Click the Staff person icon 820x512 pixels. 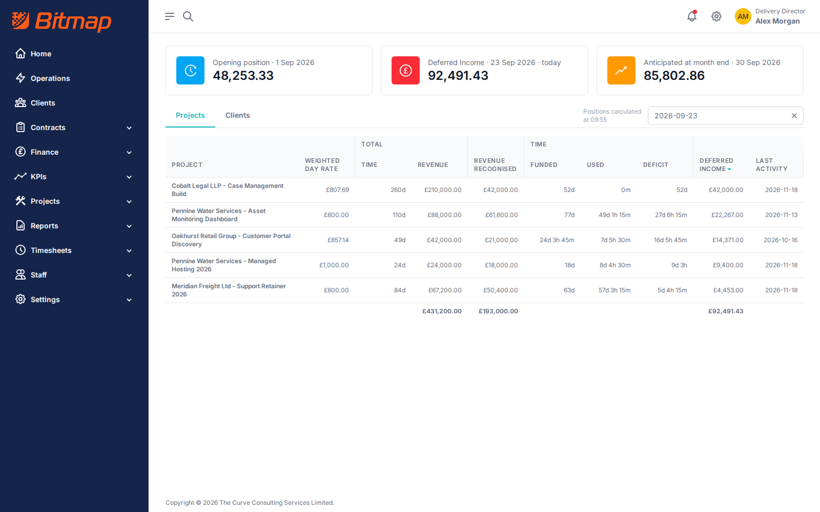click(20, 274)
